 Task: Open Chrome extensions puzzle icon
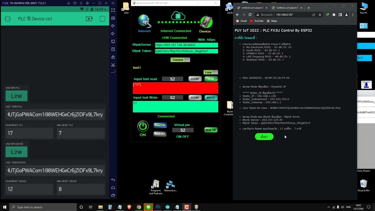334,15
